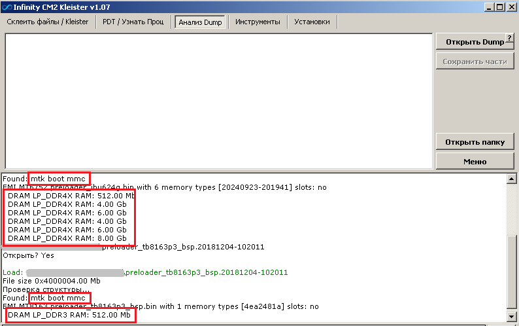Open the Меню button
This screenshot has width=519, height=326.
[475, 161]
